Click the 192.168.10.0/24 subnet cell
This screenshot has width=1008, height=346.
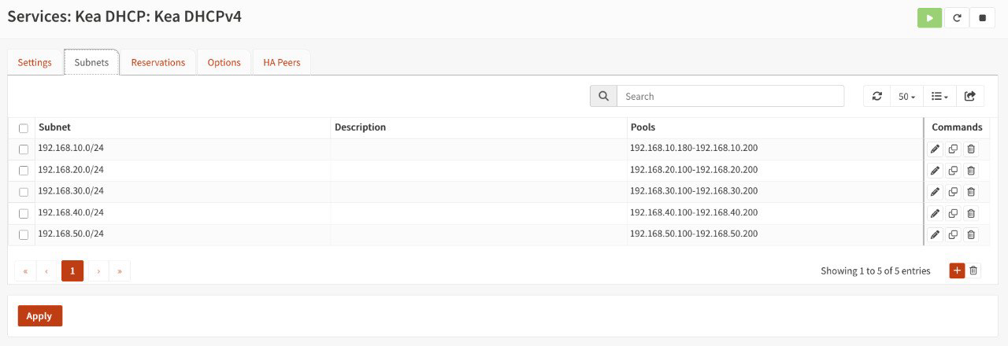(183, 149)
